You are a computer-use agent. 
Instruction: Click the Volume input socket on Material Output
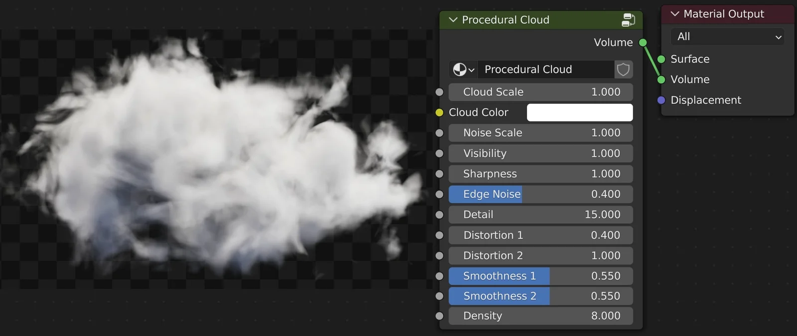pyautogui.click(x=662, y=80)
